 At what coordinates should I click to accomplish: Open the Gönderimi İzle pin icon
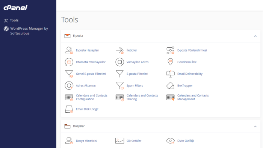[171, 62]
